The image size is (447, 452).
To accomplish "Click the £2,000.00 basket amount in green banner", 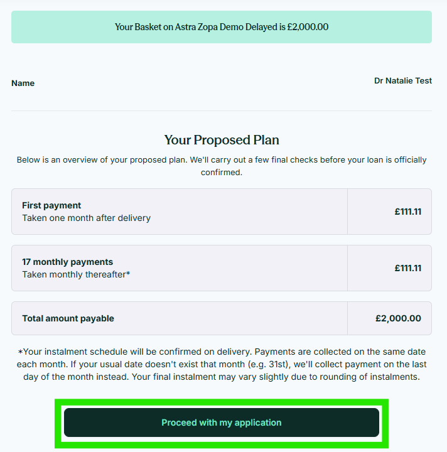I will [x=308, y=27].
